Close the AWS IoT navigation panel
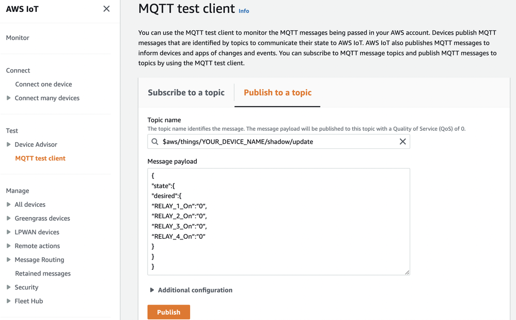The width and height of the screenshot is (516, 320). (x=106, y=9)
